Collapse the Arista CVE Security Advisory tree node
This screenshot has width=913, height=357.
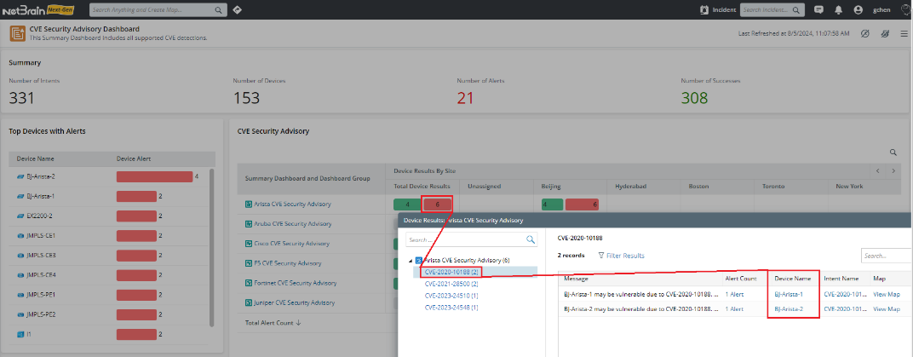(x=411, y=261)
